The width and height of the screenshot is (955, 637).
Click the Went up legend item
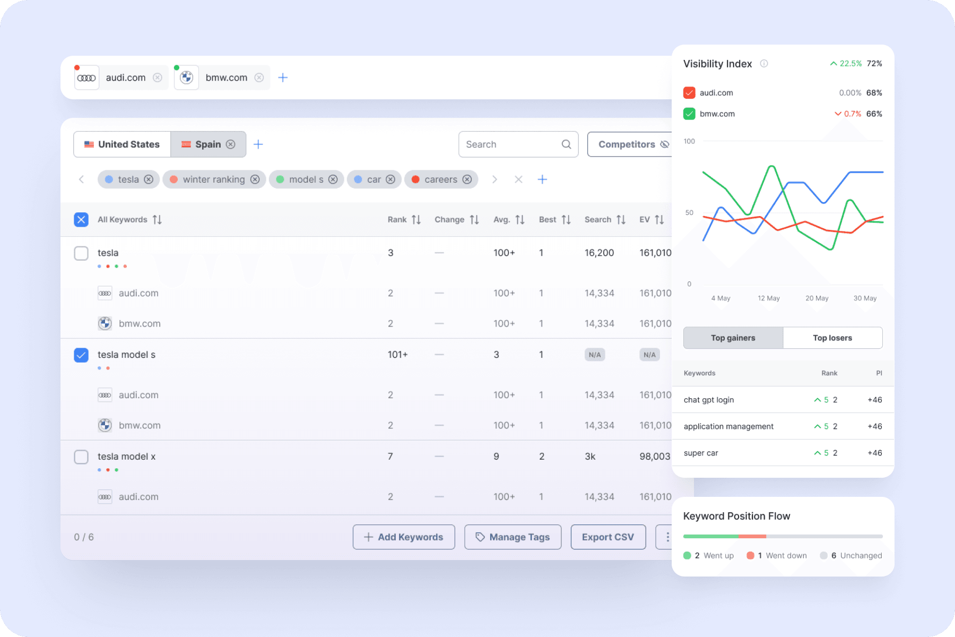[x=709, y=556]
